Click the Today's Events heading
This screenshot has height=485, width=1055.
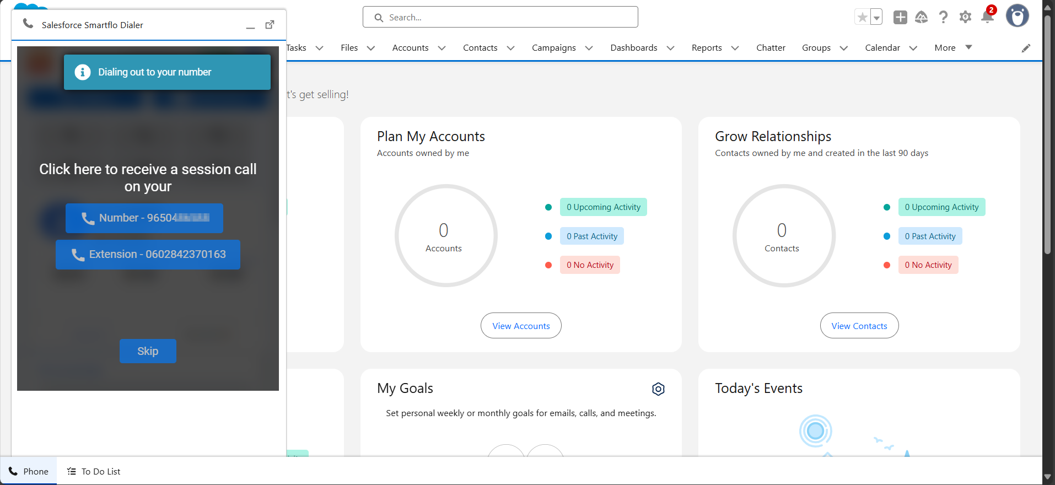click(758, 389)
